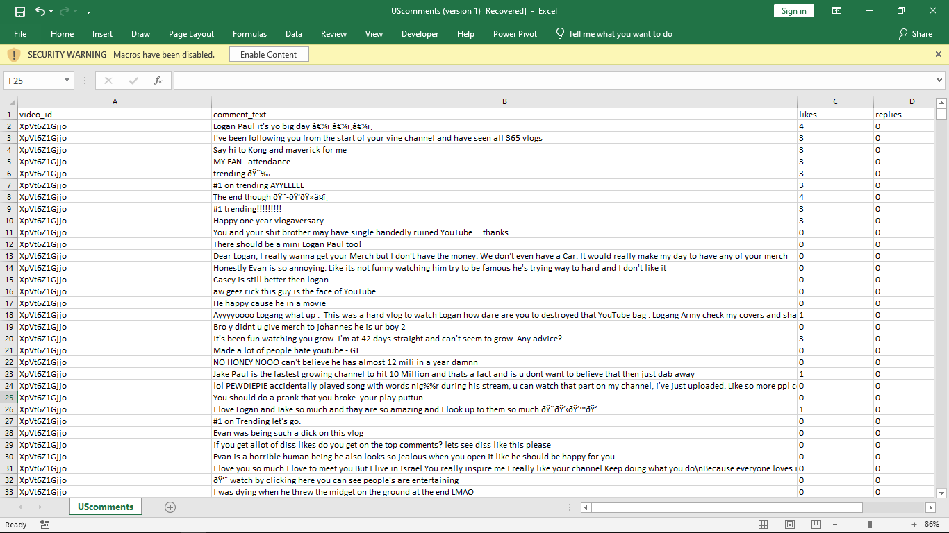Open the Draw ribbon tab

click(140, 34)
